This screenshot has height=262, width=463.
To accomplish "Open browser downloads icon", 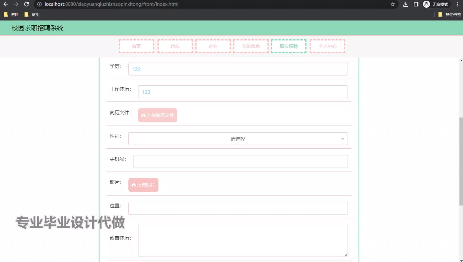I will [406, 4].
